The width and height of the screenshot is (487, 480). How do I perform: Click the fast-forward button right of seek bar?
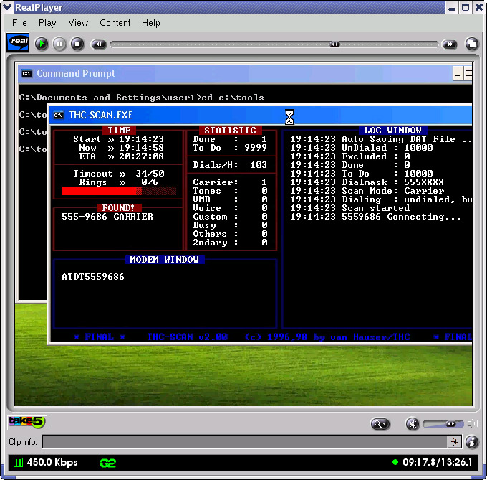coord(449,44)
